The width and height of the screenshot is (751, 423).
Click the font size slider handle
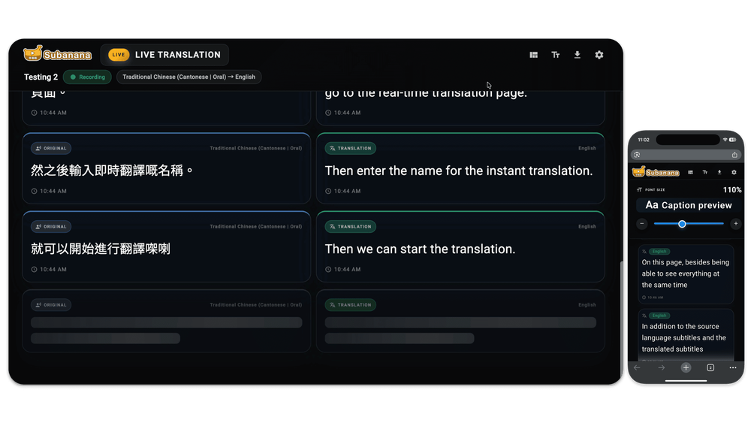[682, 224]
